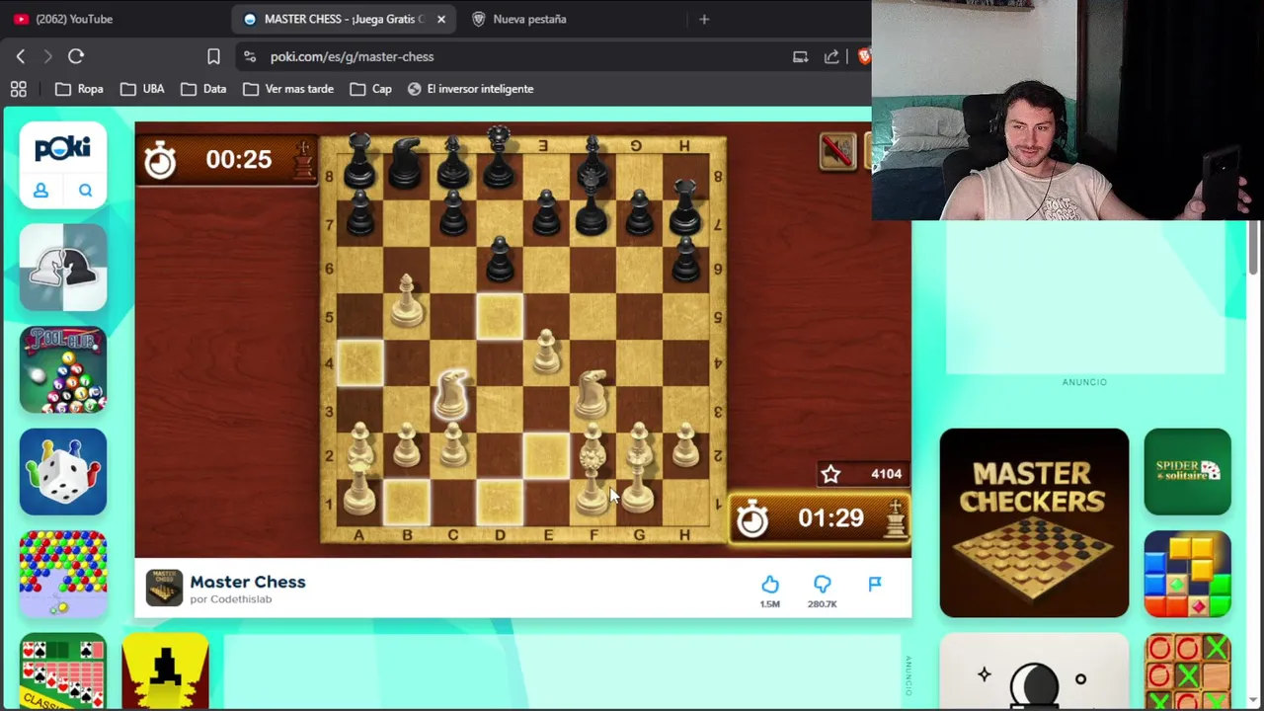Screen dimensions: 1264x711
Task: Open Master Checkers game card
Action: [1034, 522]
